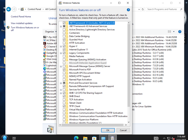This screenshot has height=140, width=188.
Task: Click the muted volume tray icon
Action: click(173, 138)
